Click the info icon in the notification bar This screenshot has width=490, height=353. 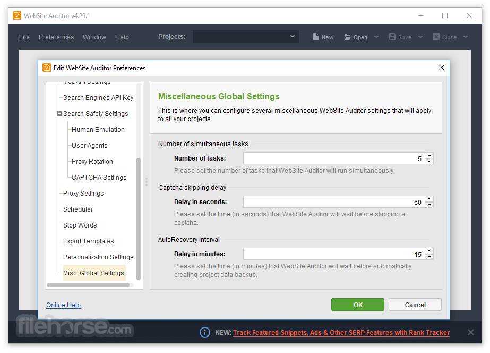pos(205,332)
